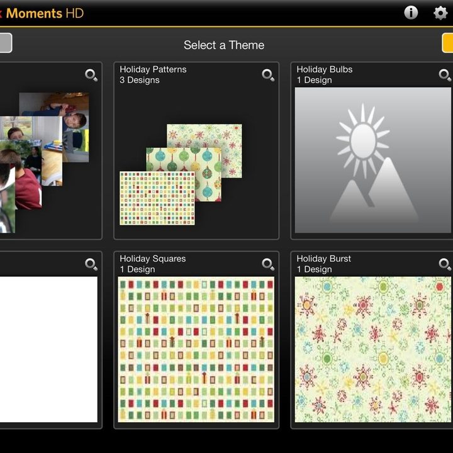Click the "Holiday Bulbs" title text

[325, 69]
